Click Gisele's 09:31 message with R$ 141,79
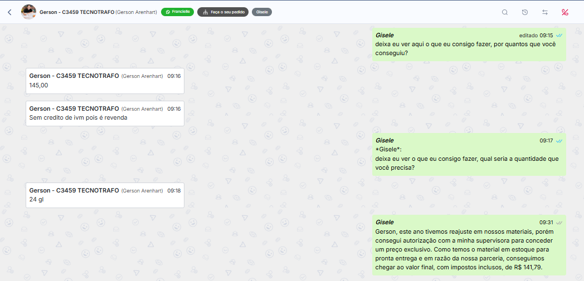The image size is (584, 281). pyautogui.click(x=469, y=245)
